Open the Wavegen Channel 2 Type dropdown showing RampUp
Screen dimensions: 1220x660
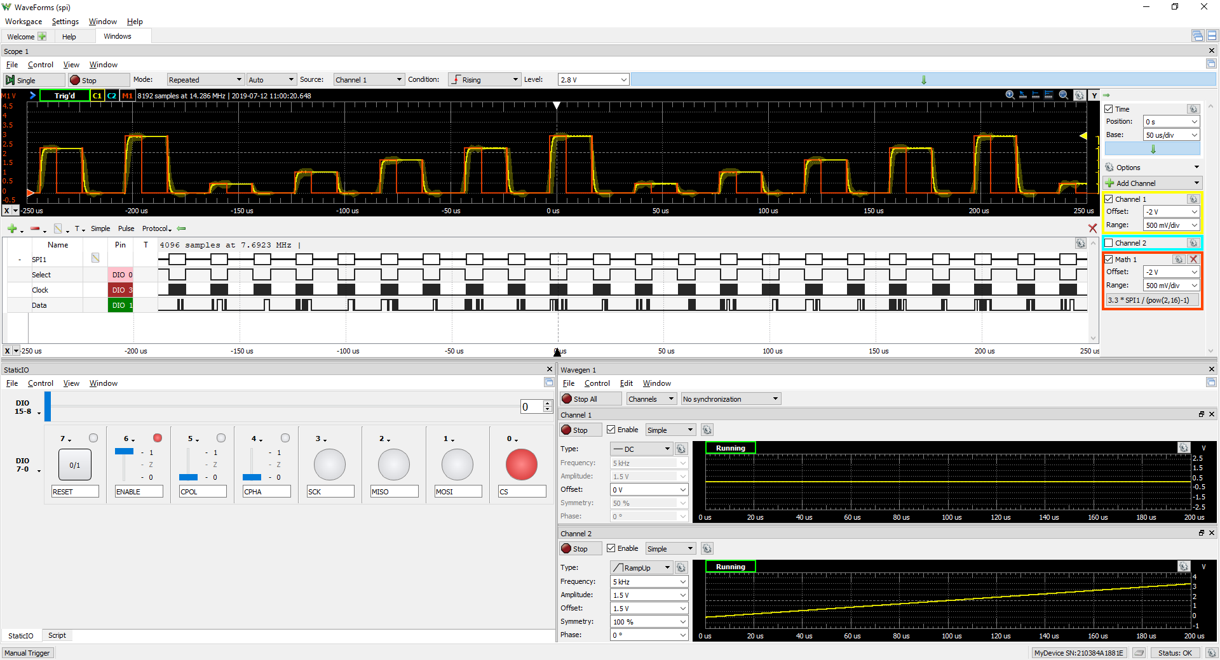coord(642,568)
